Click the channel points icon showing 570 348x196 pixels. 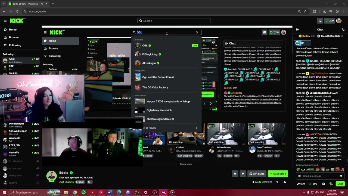301,184
